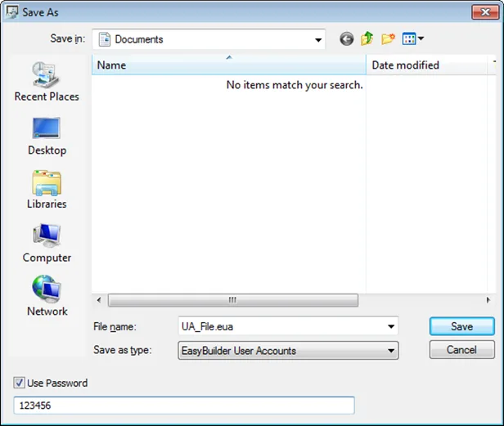The image size is (504, 426).
Task: Sort files by Date modified column
Action: tap(426, 65)
